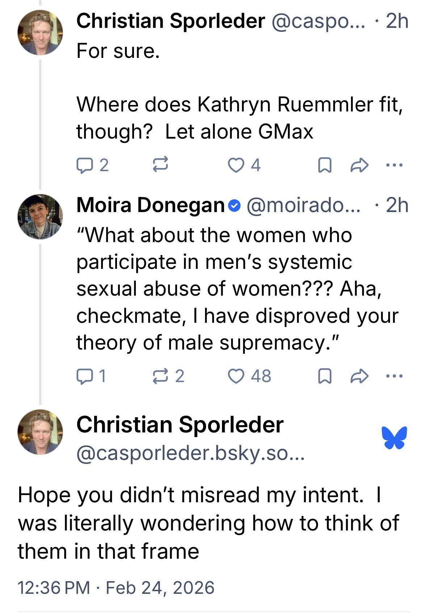Repost Christian Sporleder's Kathryn Ruemmler post
This screenshot has height=613, width=427.
click(160, 165)
